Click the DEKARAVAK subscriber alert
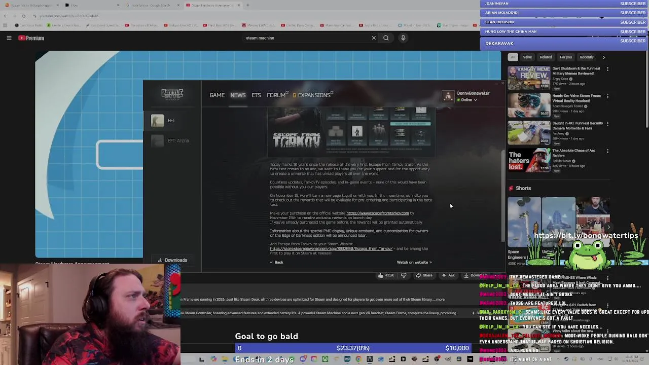The height and width of the screenshot is (365, 649). (x=564, y=44)
